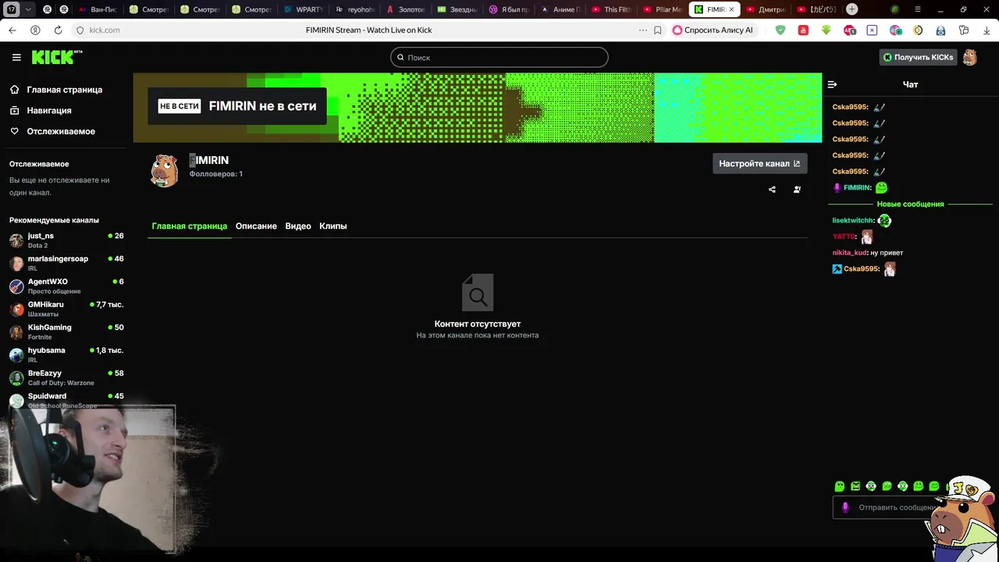
Task: Switch to the Аниме browser tab
Action: pos(560,9)
